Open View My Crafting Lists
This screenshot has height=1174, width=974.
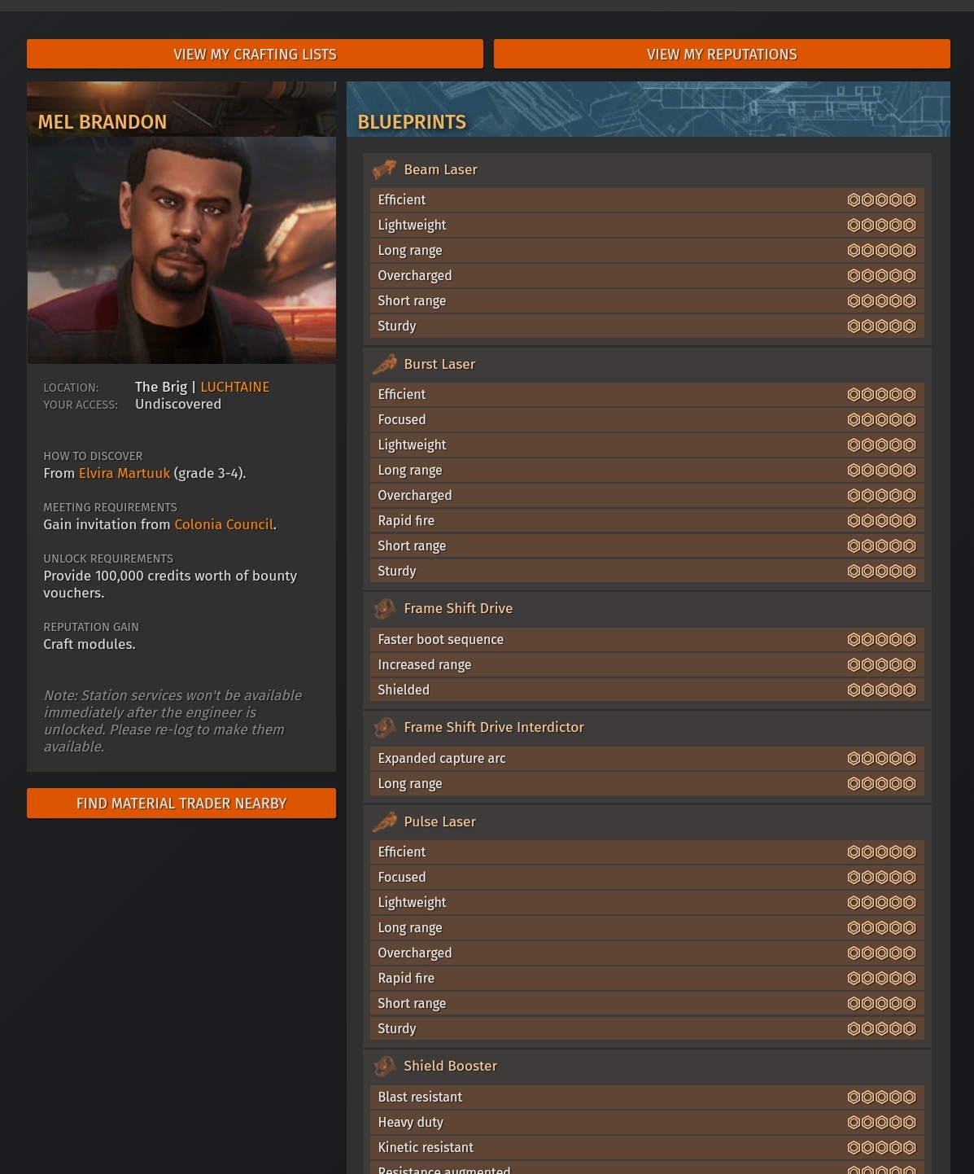tap(255, 54)
